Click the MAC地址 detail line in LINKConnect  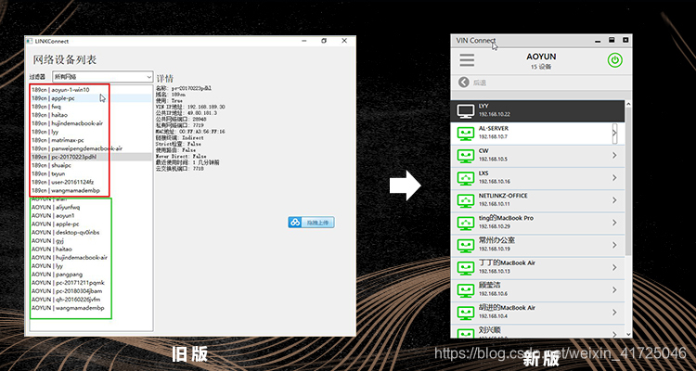click(x=190, y=132)
